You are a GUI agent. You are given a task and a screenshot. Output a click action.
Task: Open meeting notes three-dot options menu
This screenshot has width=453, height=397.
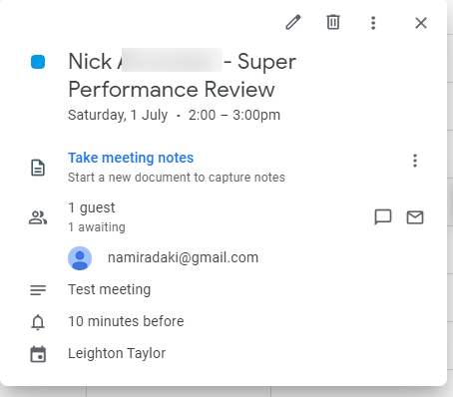[415, 161]
